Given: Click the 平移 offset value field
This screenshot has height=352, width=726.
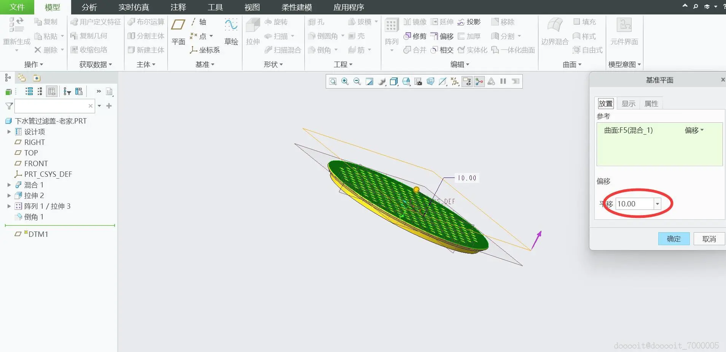Looking at the screenshot, I should [x=635, y=204].
